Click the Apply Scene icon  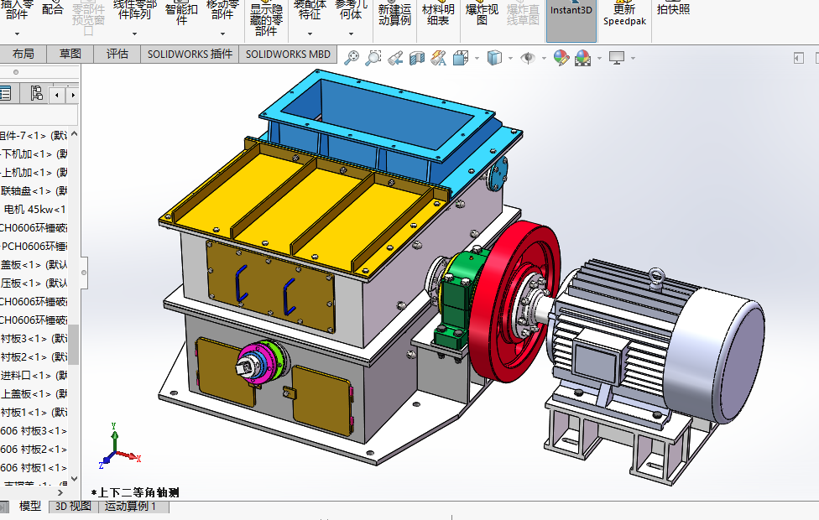click(582, 57)
